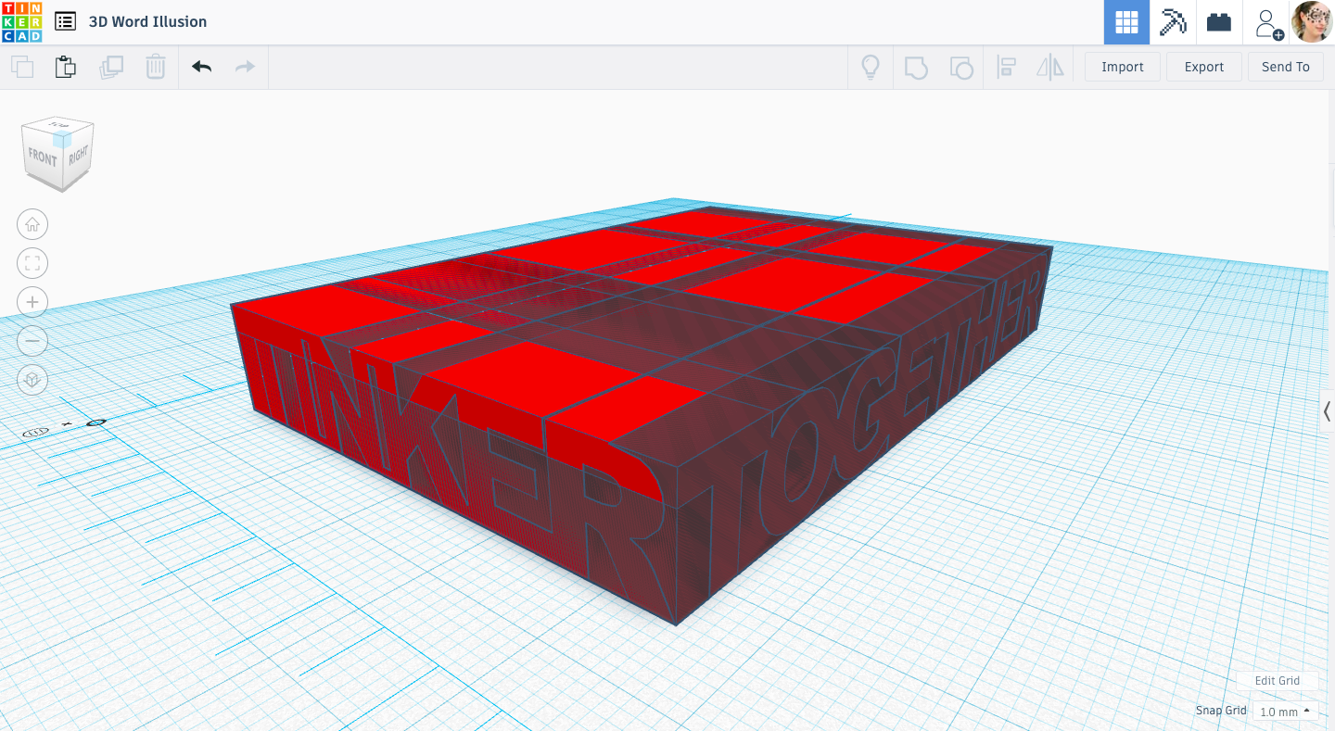Screen dimensions: 1335x731
Task: Click the Delete trash icon
Action: 156,67
